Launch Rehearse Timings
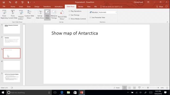 [54, 15]
